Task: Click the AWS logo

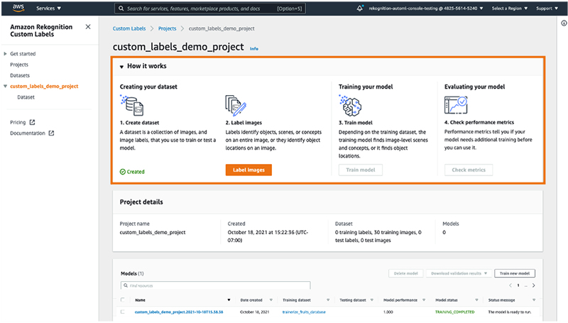Action: (18, 8)
